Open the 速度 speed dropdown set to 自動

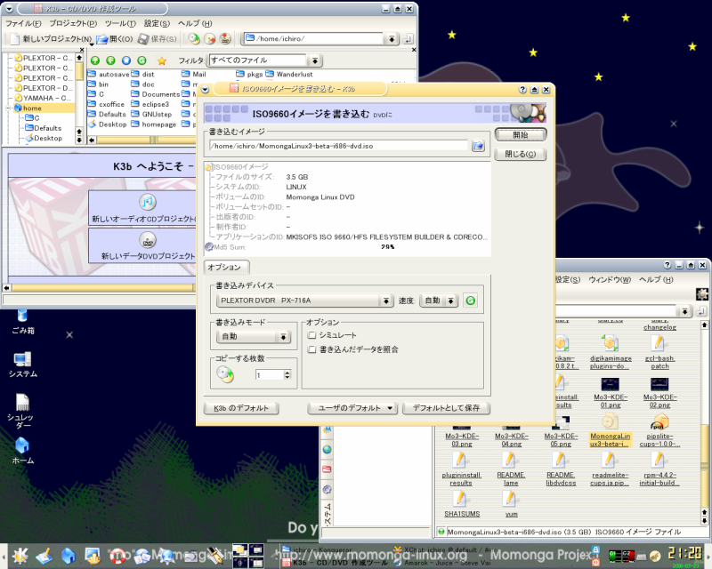[439, 301]
